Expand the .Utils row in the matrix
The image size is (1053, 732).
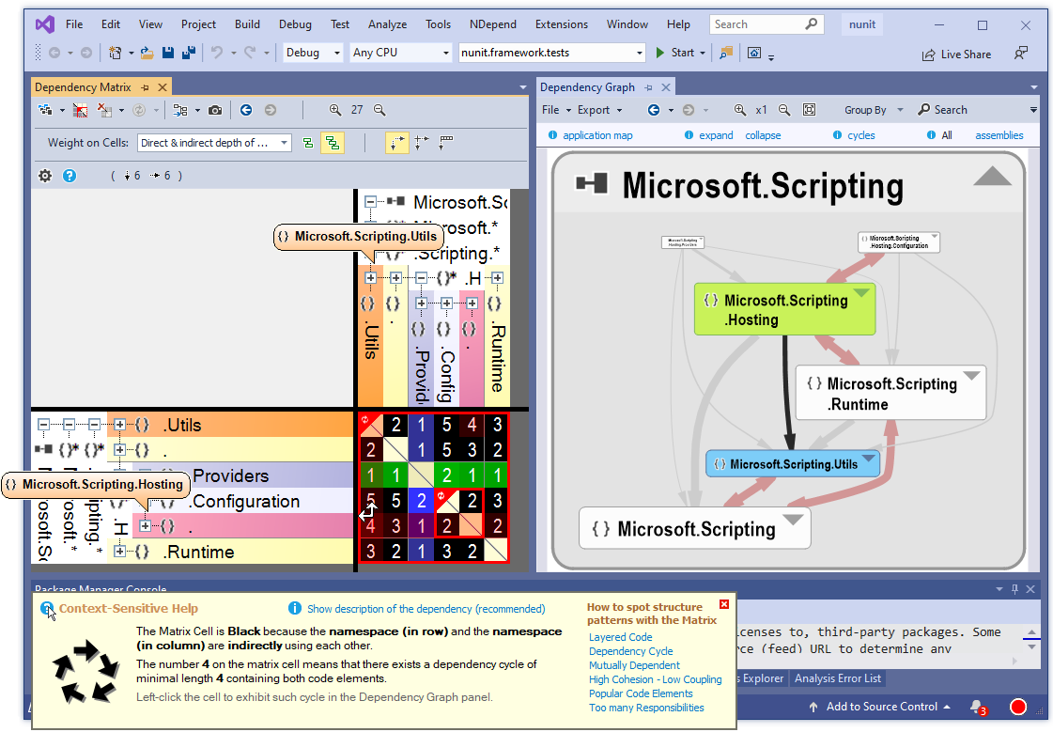(x=119, y=425)
